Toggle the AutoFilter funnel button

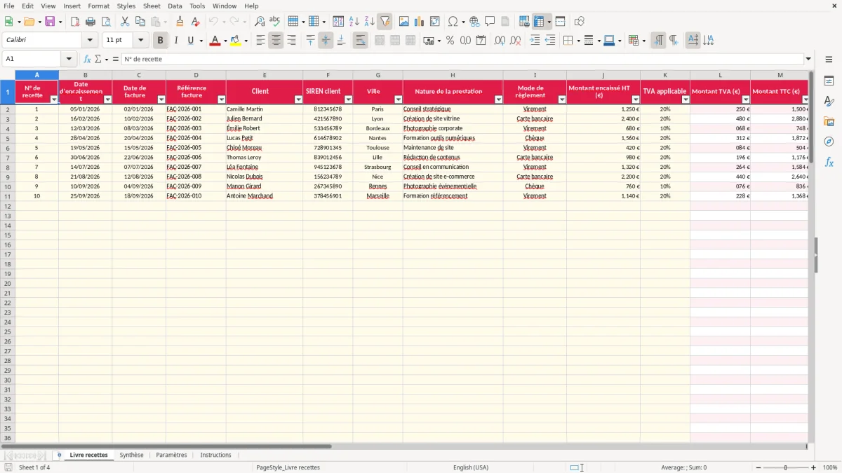(385, 22)
